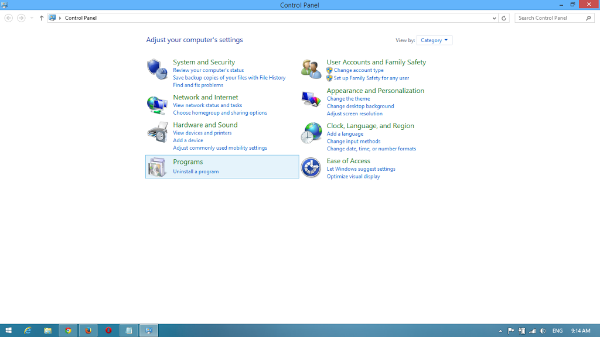Open Uninstall a program link
The width and height of the screenshot is (600, 337).
pos(196,171)
